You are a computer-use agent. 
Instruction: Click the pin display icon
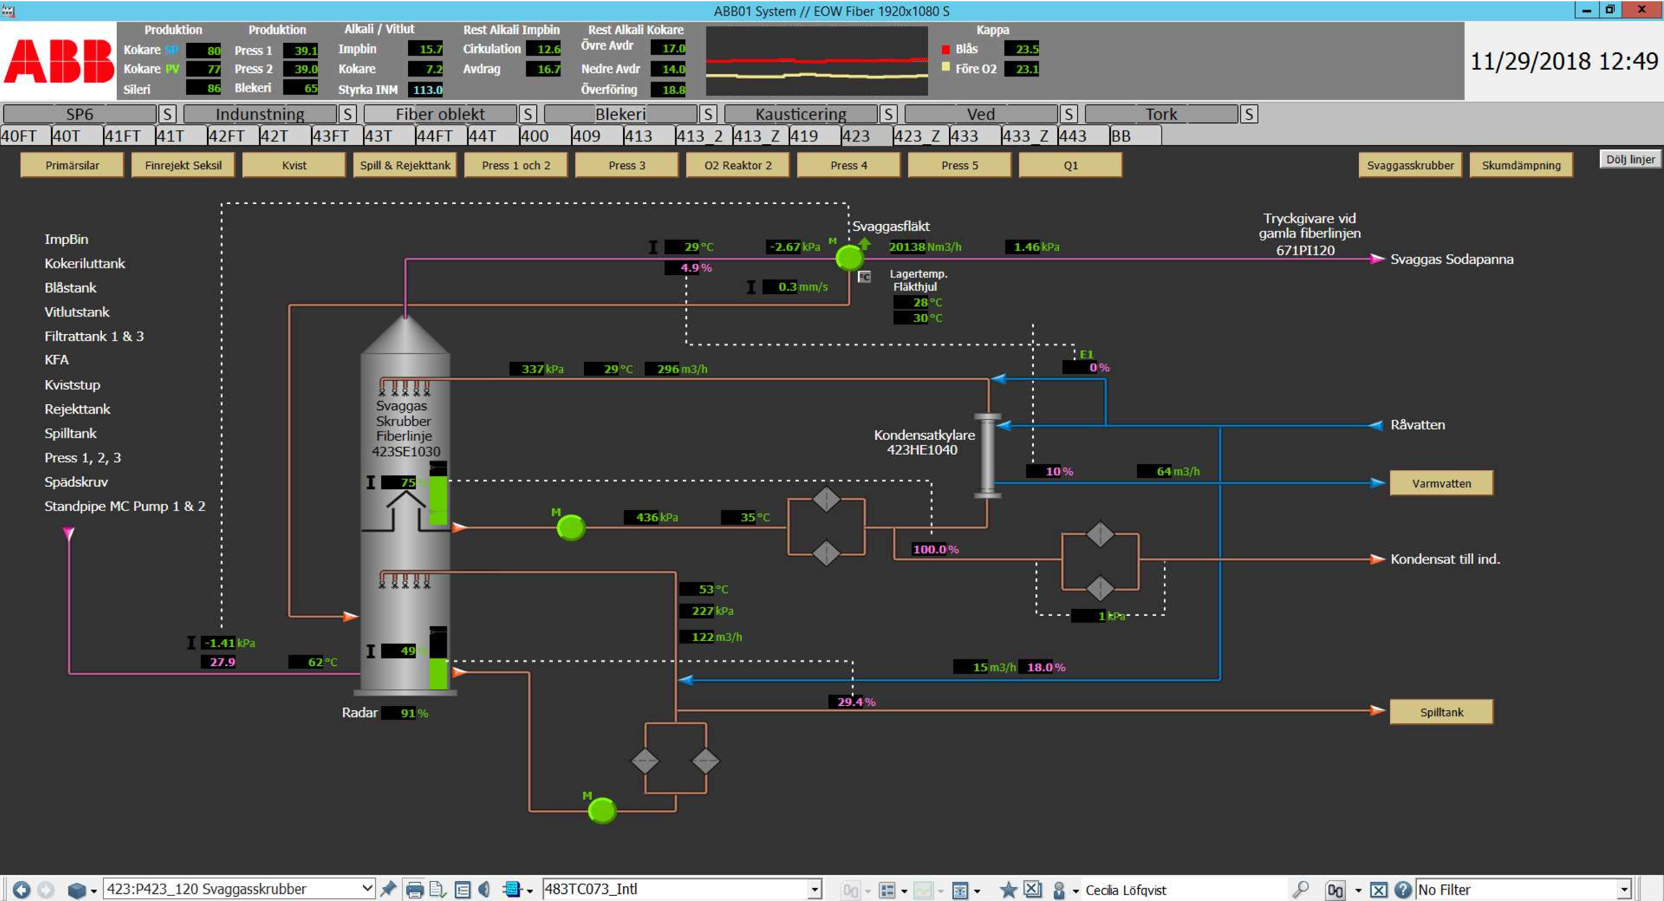tap(388, 889)
